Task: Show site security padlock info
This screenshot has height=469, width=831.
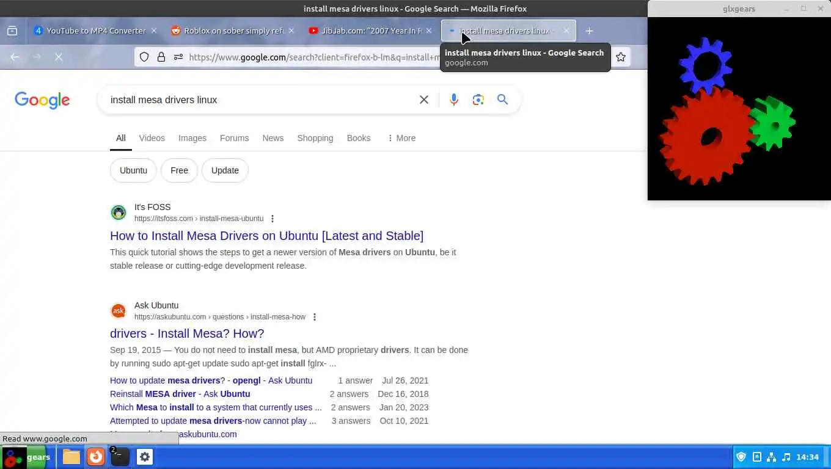Action: 161,57
